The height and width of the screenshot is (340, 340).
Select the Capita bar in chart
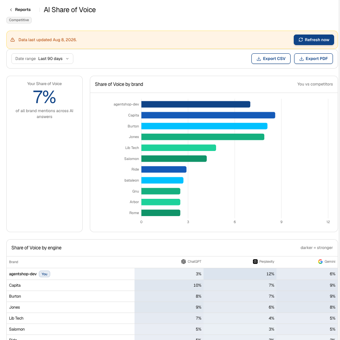(208, 115)
